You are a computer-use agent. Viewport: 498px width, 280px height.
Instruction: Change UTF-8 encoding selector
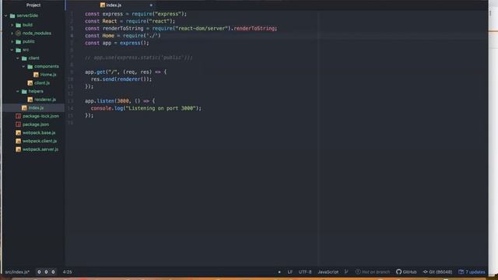click(305, 271)
